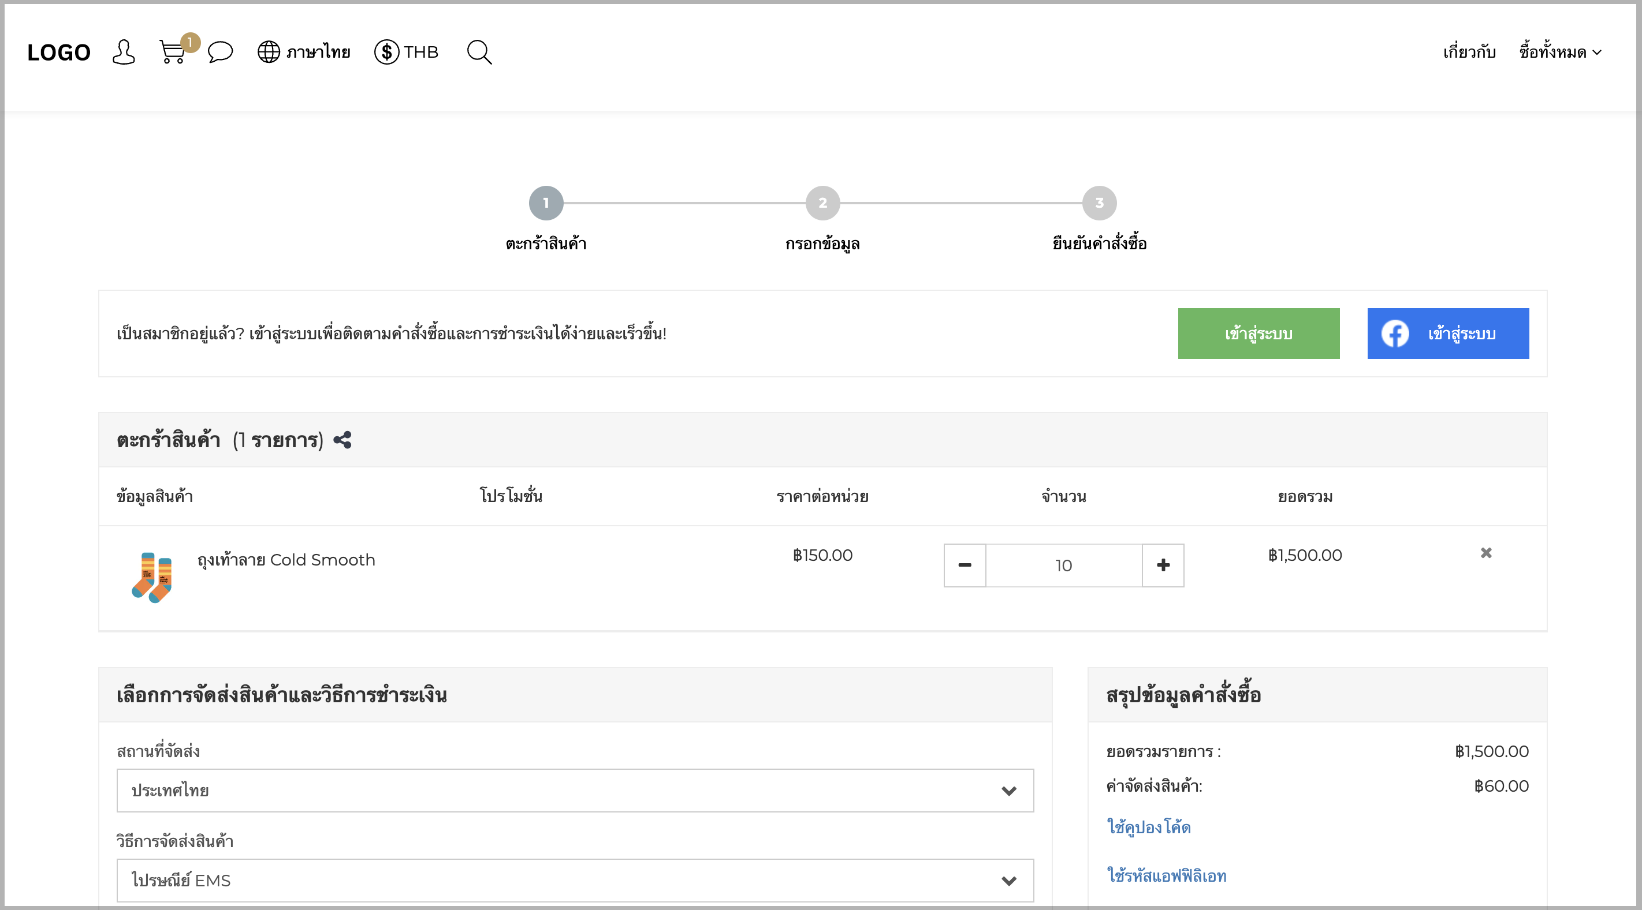Click the ใช้รหัสแอฟฟิลิเอท link
This screenshot has height=910, width=1642.
point(1167,875)
